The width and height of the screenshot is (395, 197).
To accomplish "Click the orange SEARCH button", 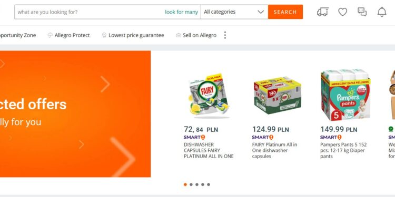I will point(285,12).
